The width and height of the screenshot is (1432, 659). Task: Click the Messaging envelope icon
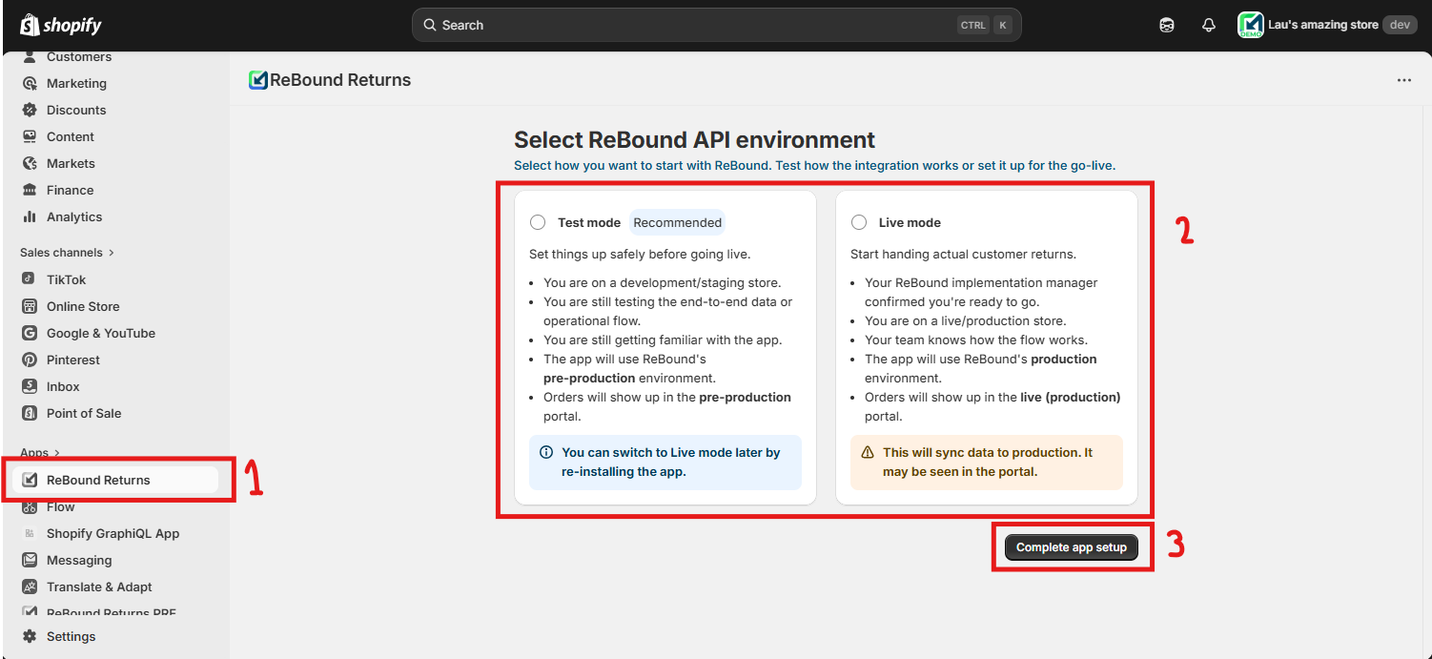point(30,560)
